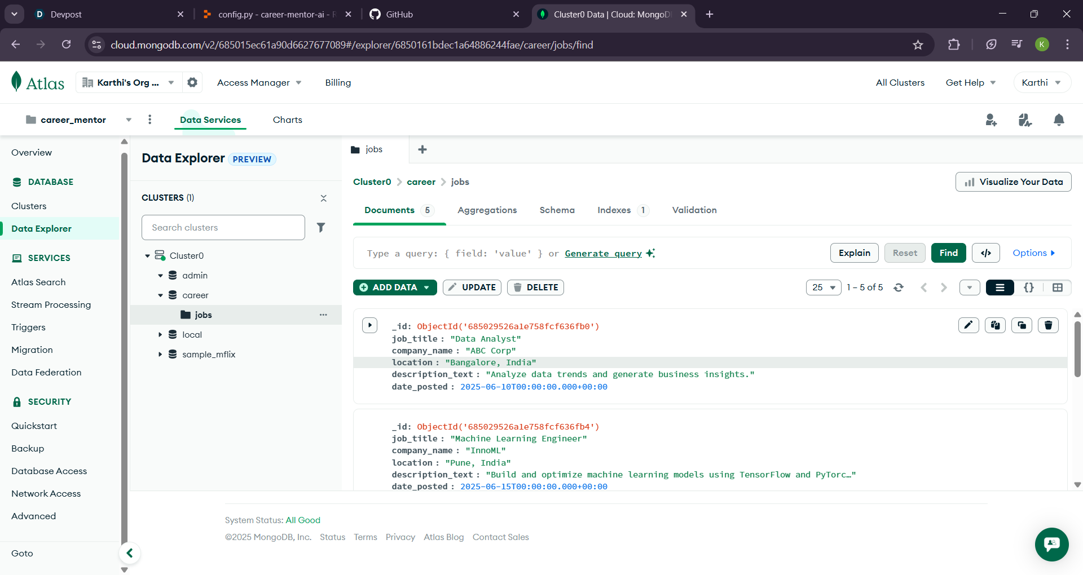The height and width of the screenshot is (575, 1083).
Task: Click the Find button
Action: coord(949,253)
